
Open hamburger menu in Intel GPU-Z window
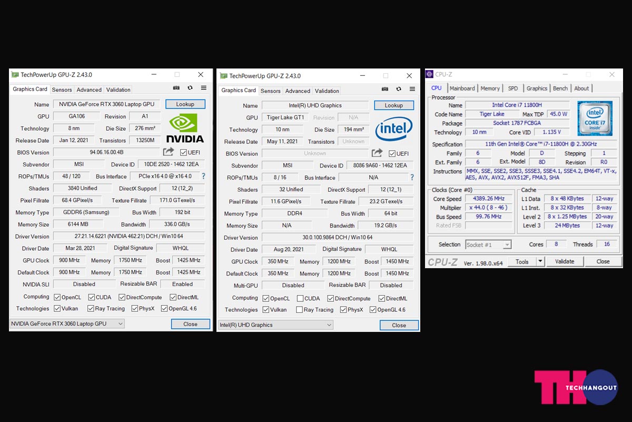pos(412,89)
